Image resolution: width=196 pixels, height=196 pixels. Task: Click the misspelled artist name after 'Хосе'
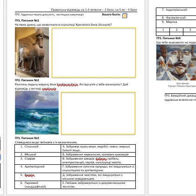pyautogui.click(x=68, y=84)
